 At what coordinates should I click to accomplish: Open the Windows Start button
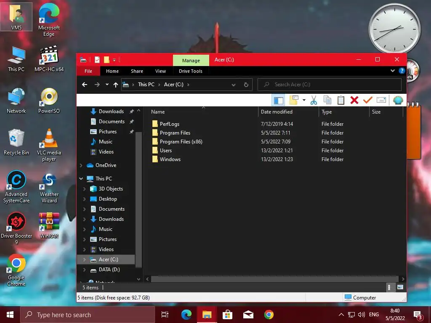(10, 315)
